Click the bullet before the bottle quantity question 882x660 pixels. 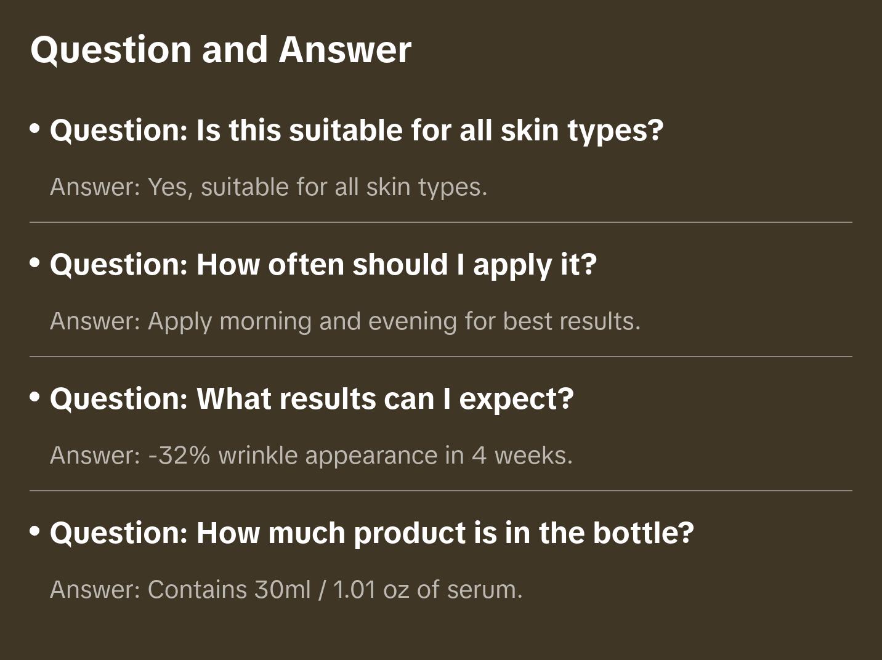tap(35, 531)
